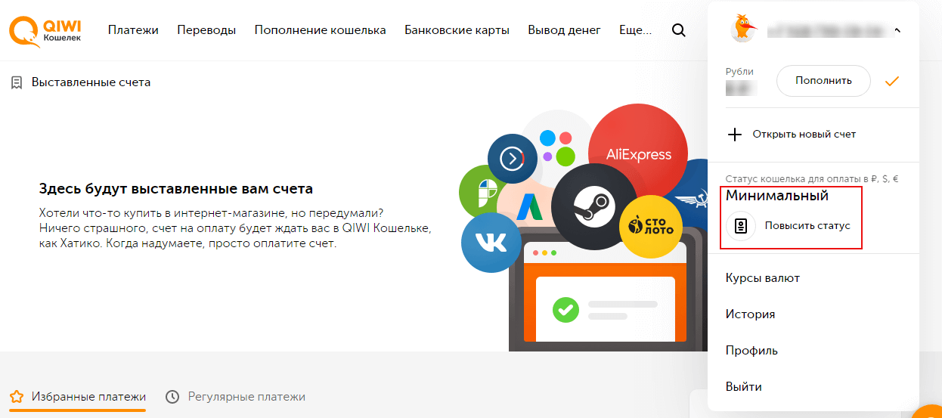Click Выйти to log out
This screenshot has width=942, height=418.
[744, 386]
